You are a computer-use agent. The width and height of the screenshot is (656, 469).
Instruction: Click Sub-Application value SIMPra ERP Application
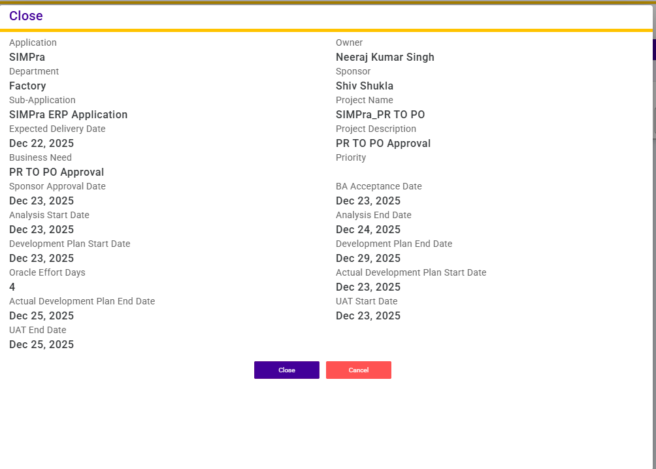(68, 115)
